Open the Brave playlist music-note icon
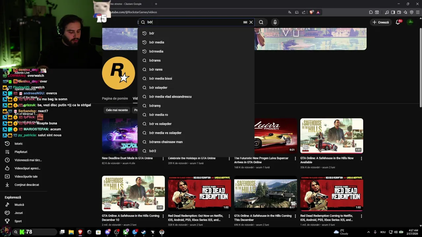 pyautogui.click(x=387, y=12)
